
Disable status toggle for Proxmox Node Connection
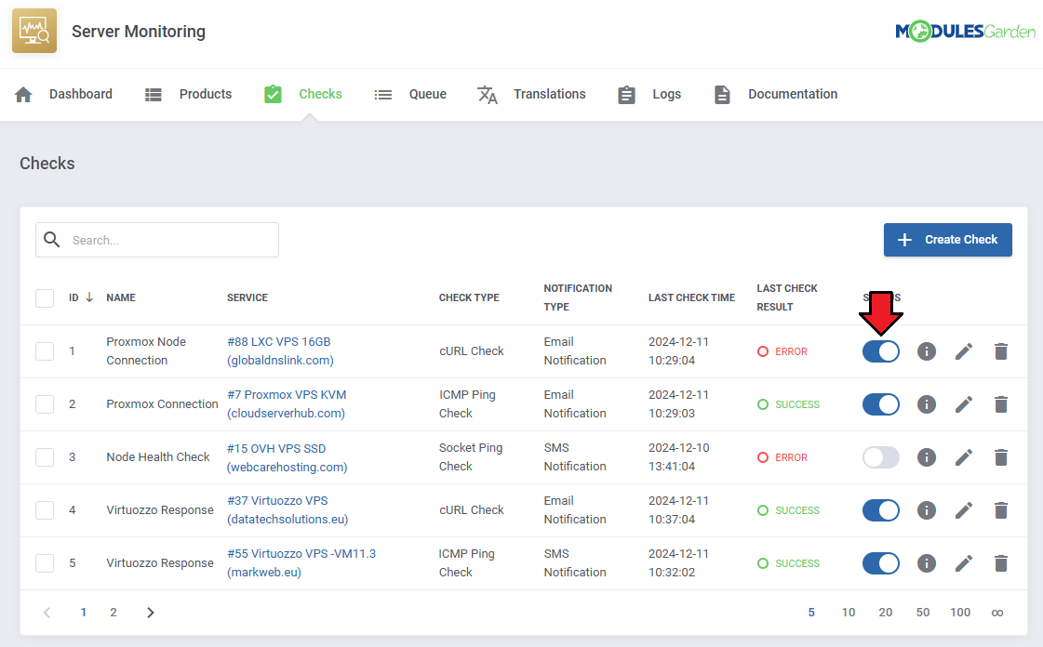tap(881, 351)
